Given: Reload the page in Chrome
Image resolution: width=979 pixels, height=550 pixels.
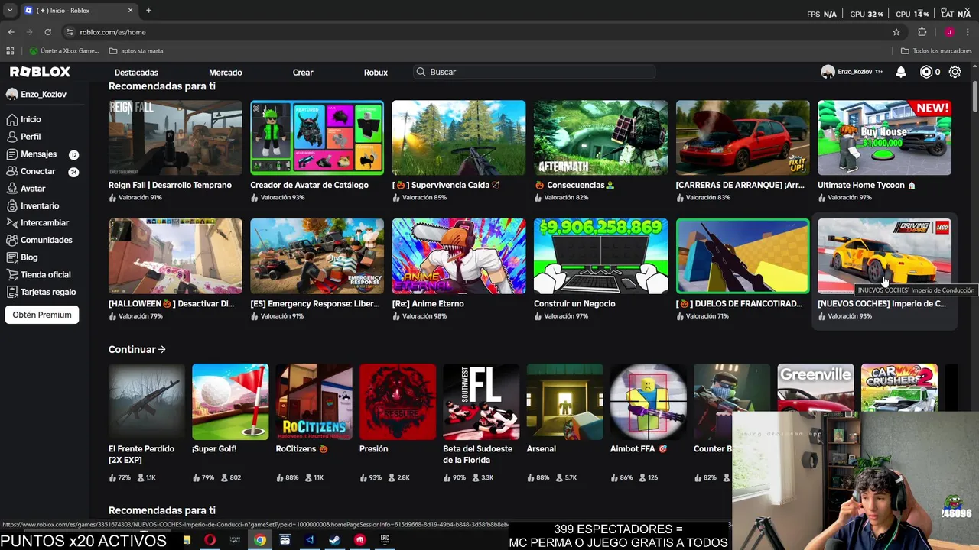Looking at the screenshot, I should (47, 32).
